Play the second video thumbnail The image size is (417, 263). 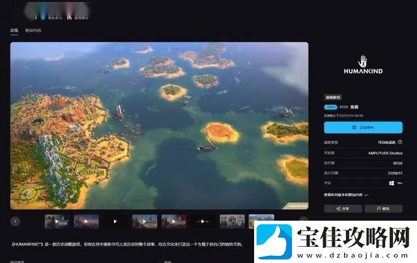(x=86, y=221)
